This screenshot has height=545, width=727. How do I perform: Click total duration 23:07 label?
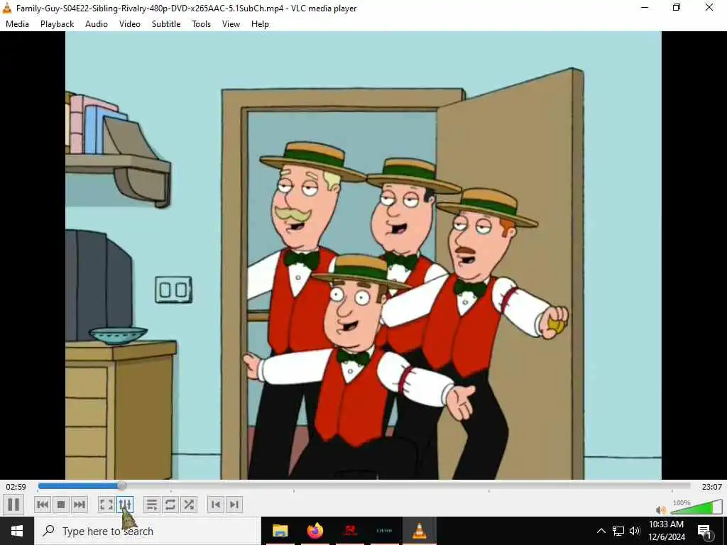pos(711,487)
